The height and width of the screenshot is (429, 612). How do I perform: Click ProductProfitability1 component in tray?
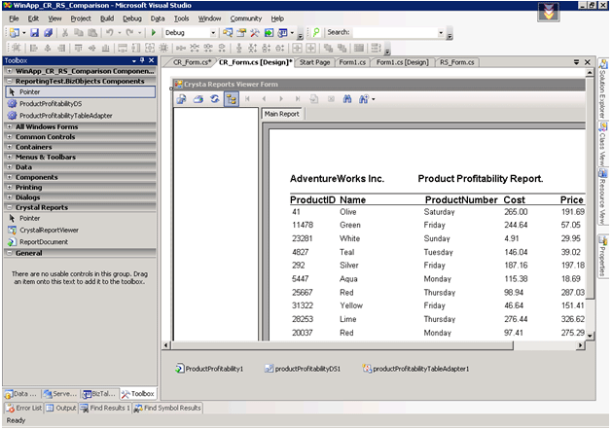[209, 369]
